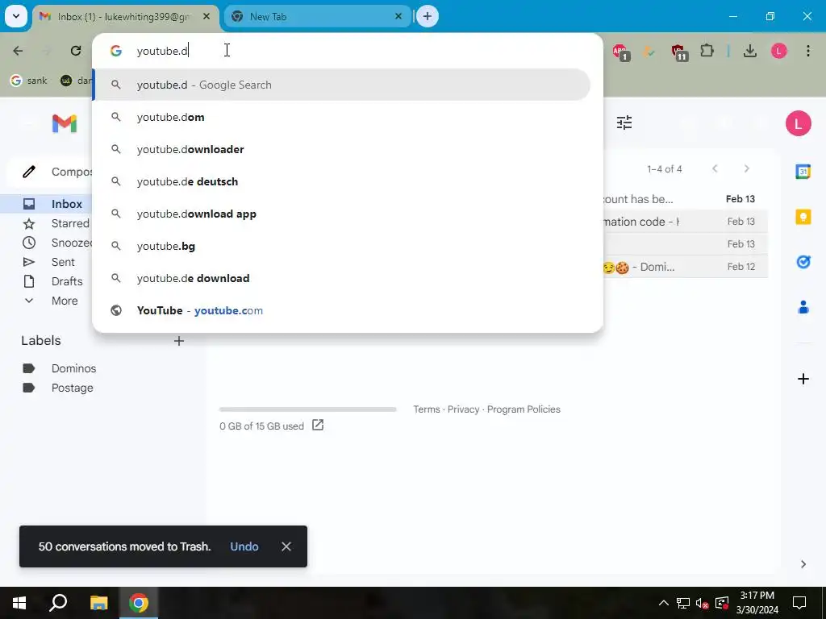Open the first email dated Feb 13
Viewport: 826px width, 619px height.
point(686,199)
